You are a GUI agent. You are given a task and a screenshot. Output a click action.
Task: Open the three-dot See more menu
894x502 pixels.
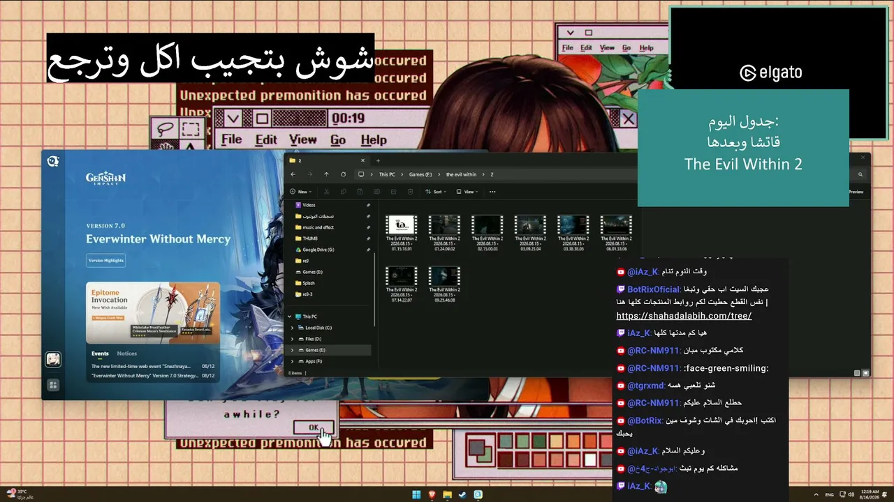(492, 192)
